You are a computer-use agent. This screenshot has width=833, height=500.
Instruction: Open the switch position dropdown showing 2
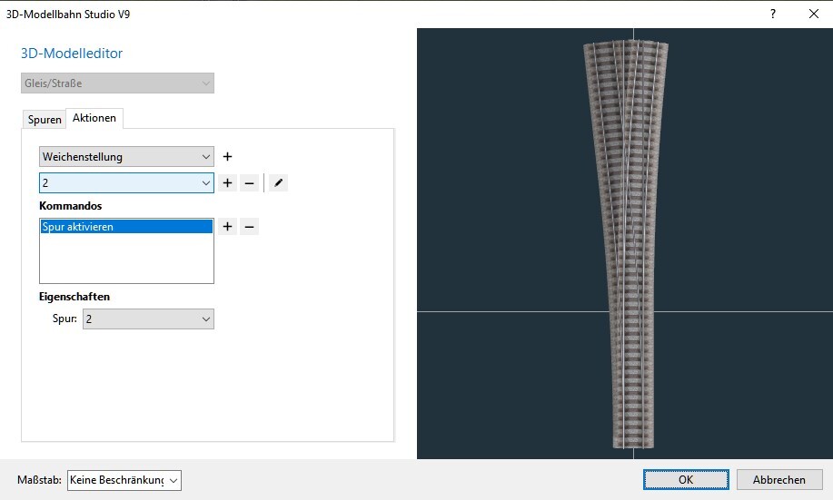pos(126,182)
